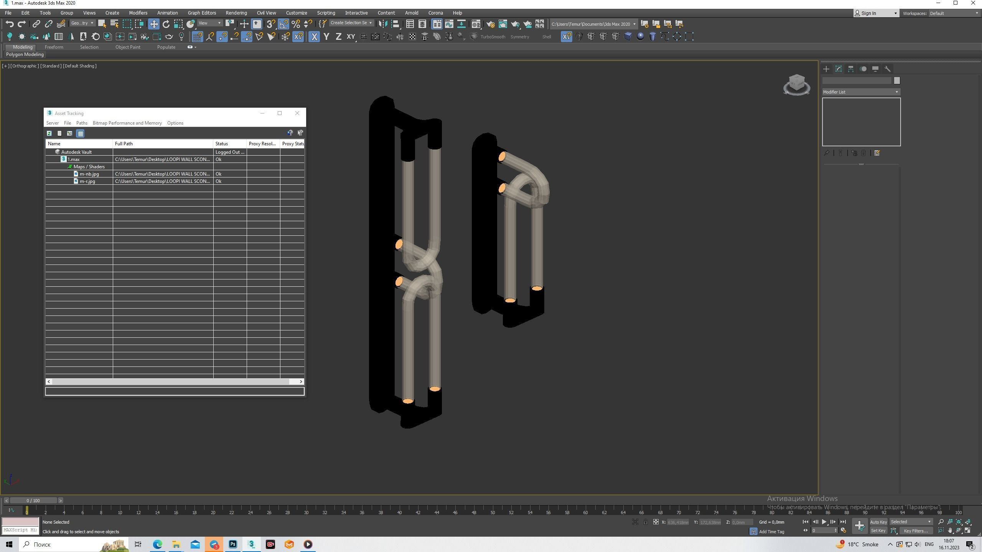The width and height of the screenshot is (982, 552).
Task: Open the Server menu in Asset Tracking
Action: (x=53, y=123)
